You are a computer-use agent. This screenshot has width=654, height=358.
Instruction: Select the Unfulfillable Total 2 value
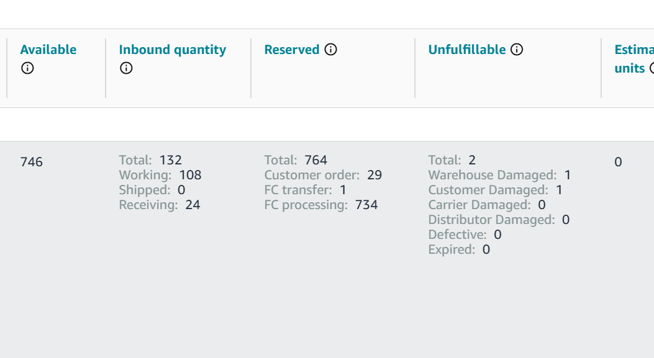click(472, 160)
